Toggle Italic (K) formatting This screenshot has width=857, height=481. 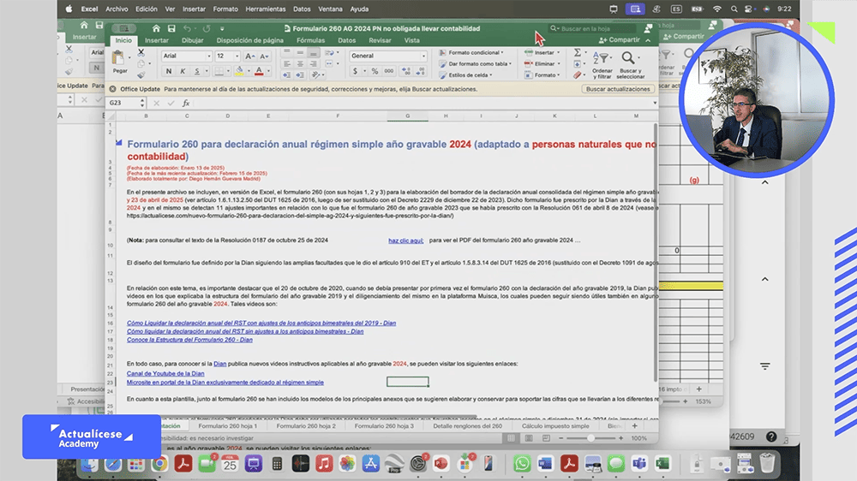[x=183, y=71]
